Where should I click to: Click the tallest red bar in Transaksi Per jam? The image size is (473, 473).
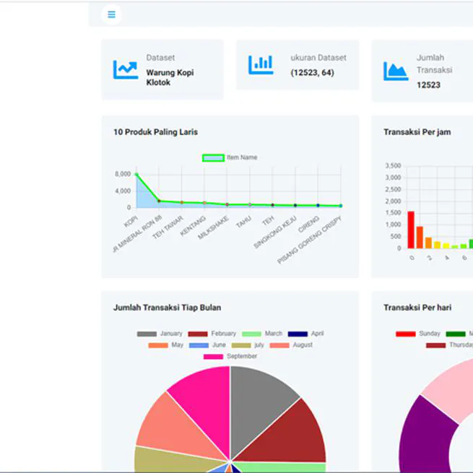pyautogui.click(x=411, y=230)
